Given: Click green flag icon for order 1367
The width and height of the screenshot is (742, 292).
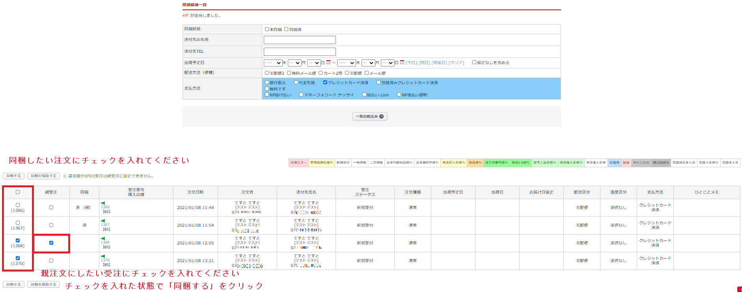Looking at the screenshot, I should pos(103,221).
